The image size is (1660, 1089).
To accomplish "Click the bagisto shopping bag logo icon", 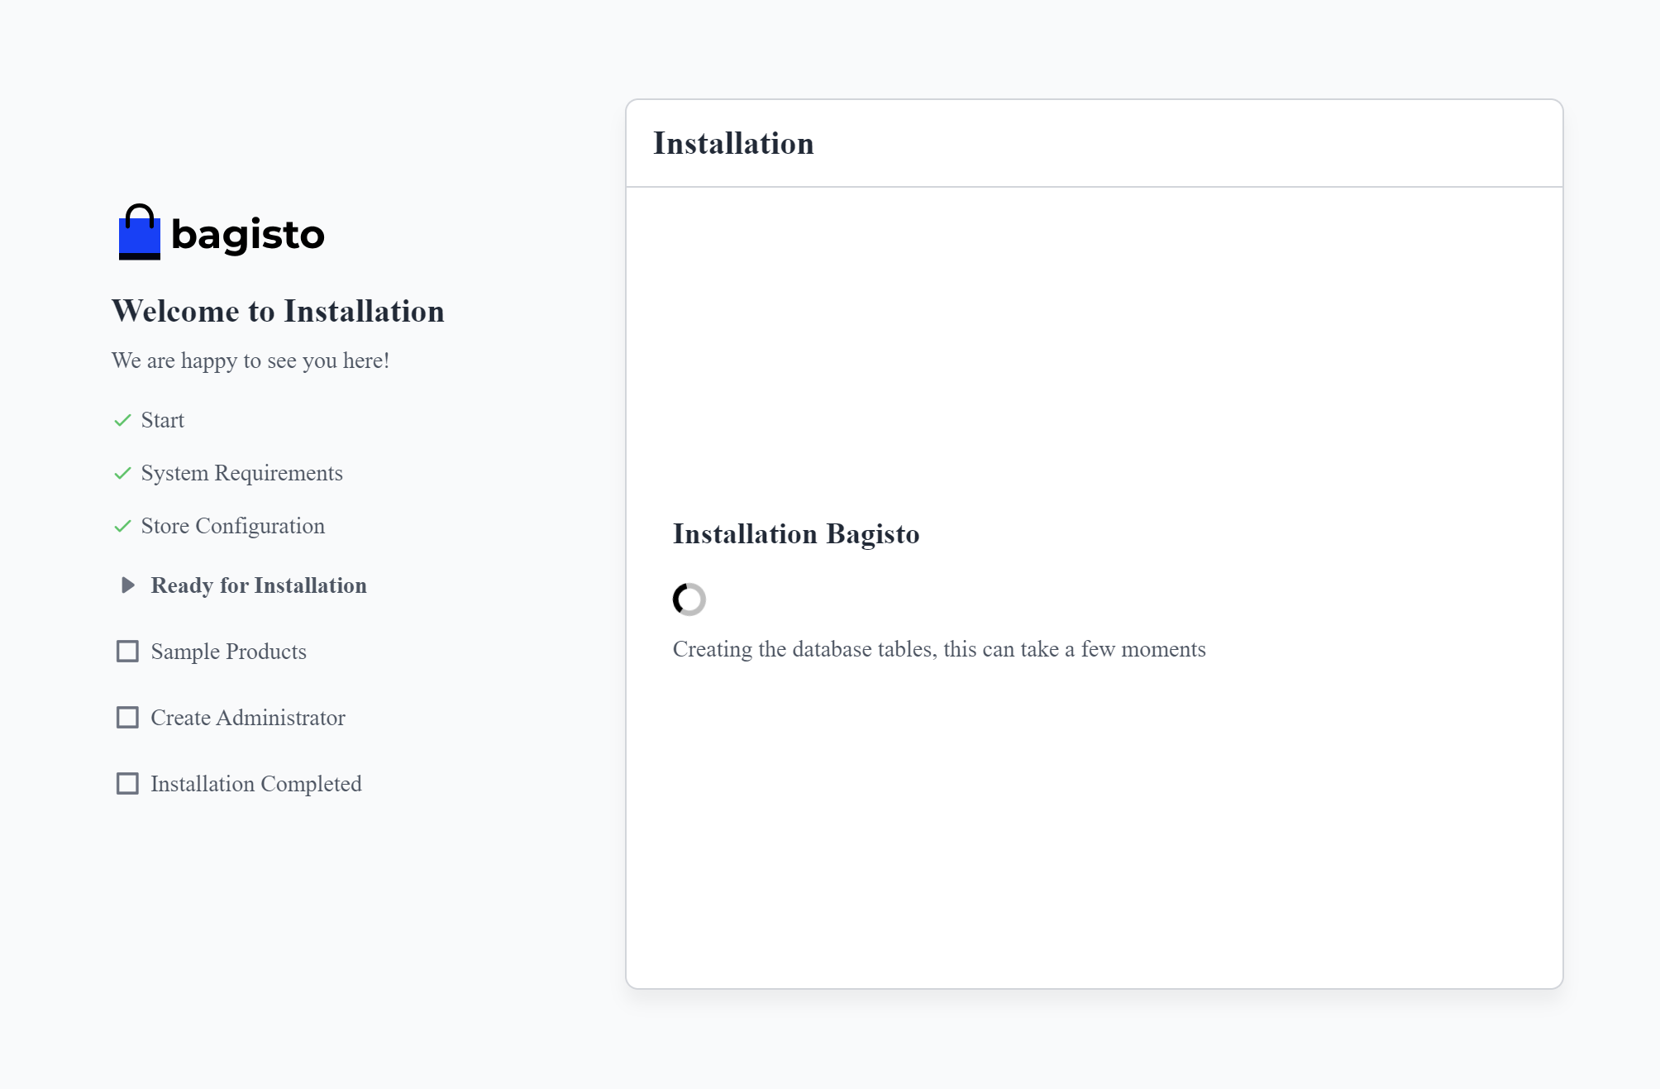I will pos(139,232).
